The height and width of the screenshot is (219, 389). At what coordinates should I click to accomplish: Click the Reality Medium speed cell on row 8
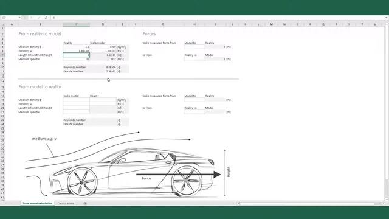point(76,59)
